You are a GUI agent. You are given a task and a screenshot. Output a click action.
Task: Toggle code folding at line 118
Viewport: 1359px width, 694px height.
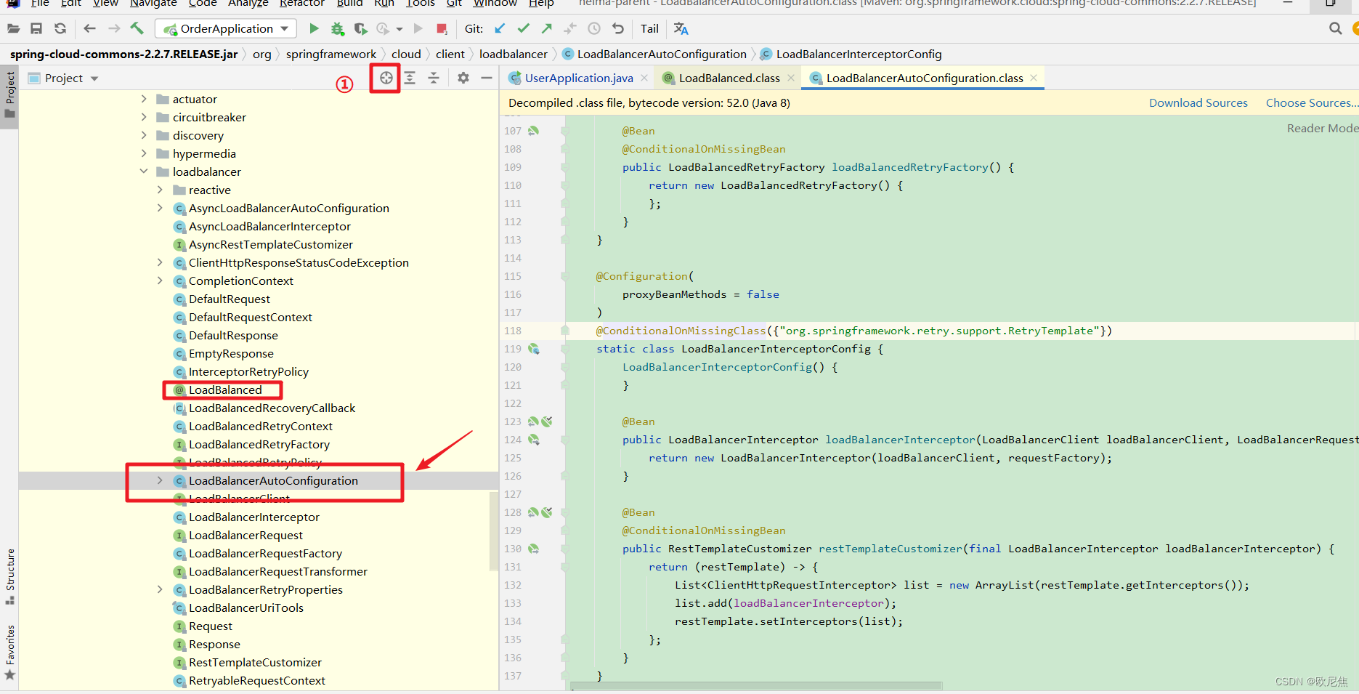point(564,331)
